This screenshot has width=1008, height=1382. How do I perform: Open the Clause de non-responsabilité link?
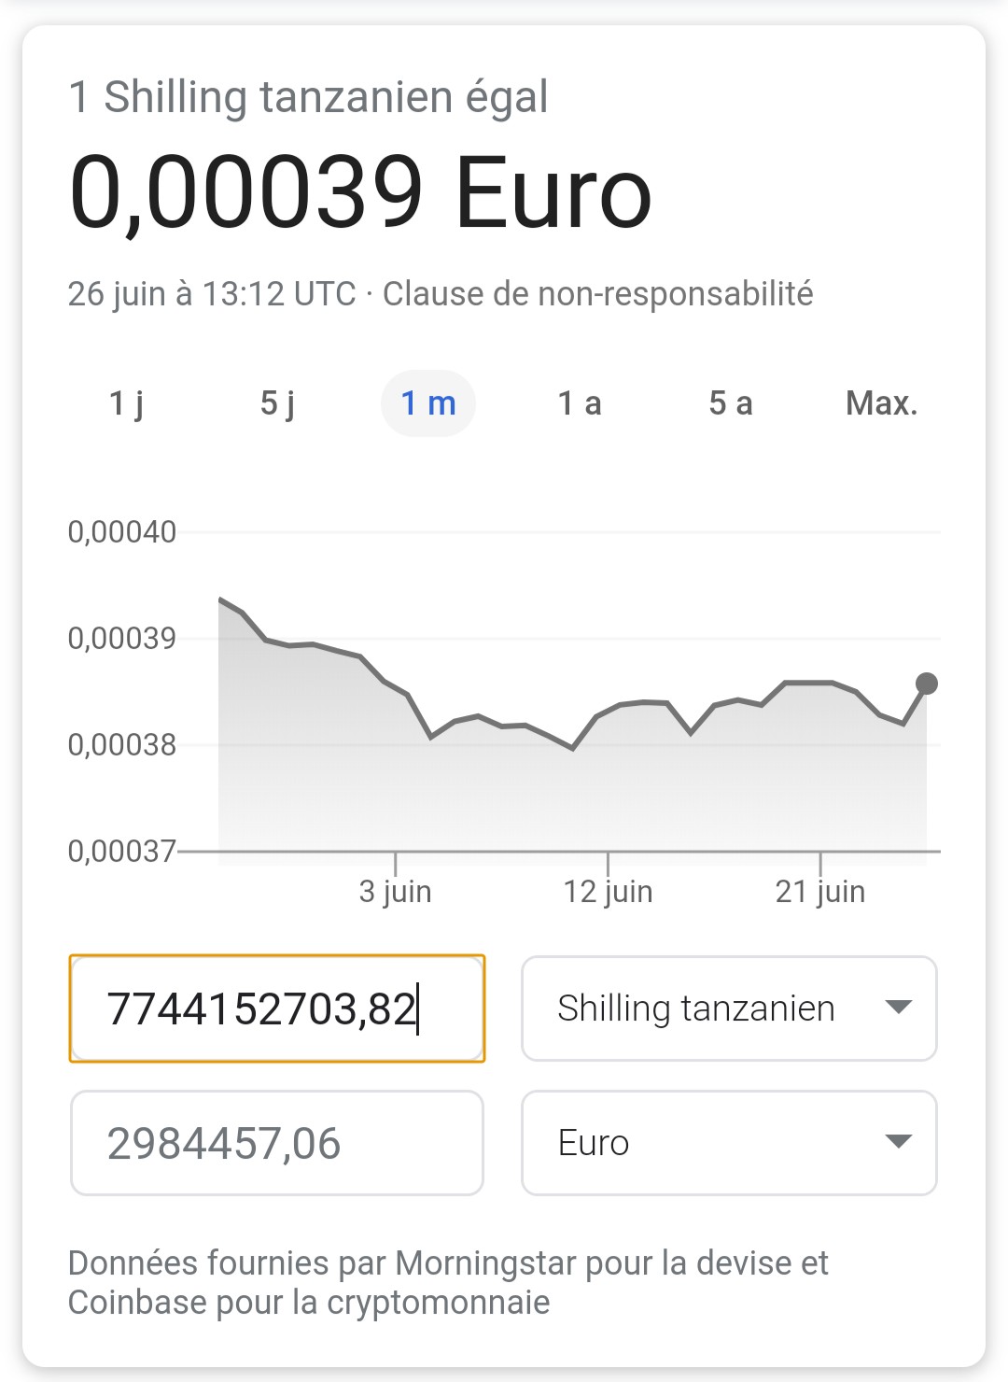click(597, 294)
